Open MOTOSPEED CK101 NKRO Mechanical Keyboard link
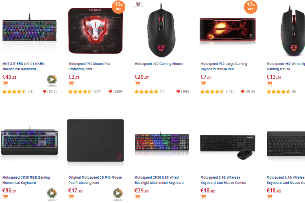Viewport: 305px width, 203px height. [x=24, y=66]
